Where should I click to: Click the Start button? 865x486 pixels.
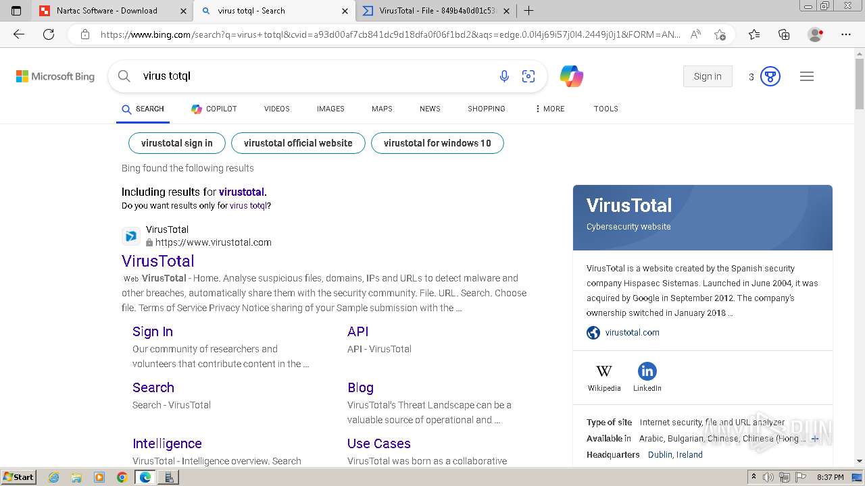click(x=18, y=477)
